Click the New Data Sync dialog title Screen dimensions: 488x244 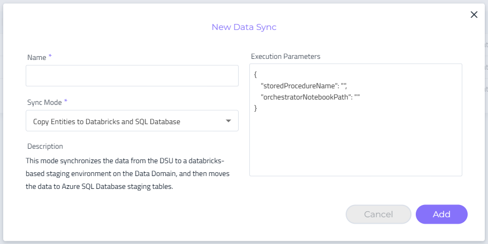244,27
